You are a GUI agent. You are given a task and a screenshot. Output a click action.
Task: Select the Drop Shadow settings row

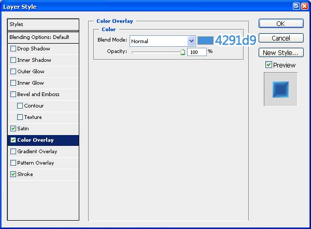43,49
